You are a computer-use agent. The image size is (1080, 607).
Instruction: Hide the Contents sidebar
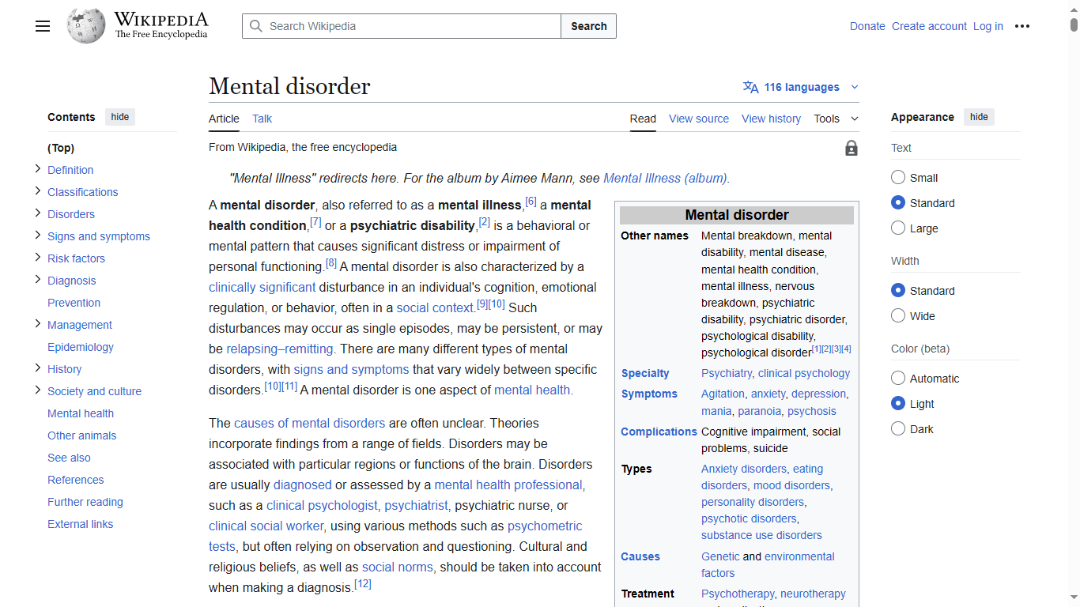[x=120, y=117]
